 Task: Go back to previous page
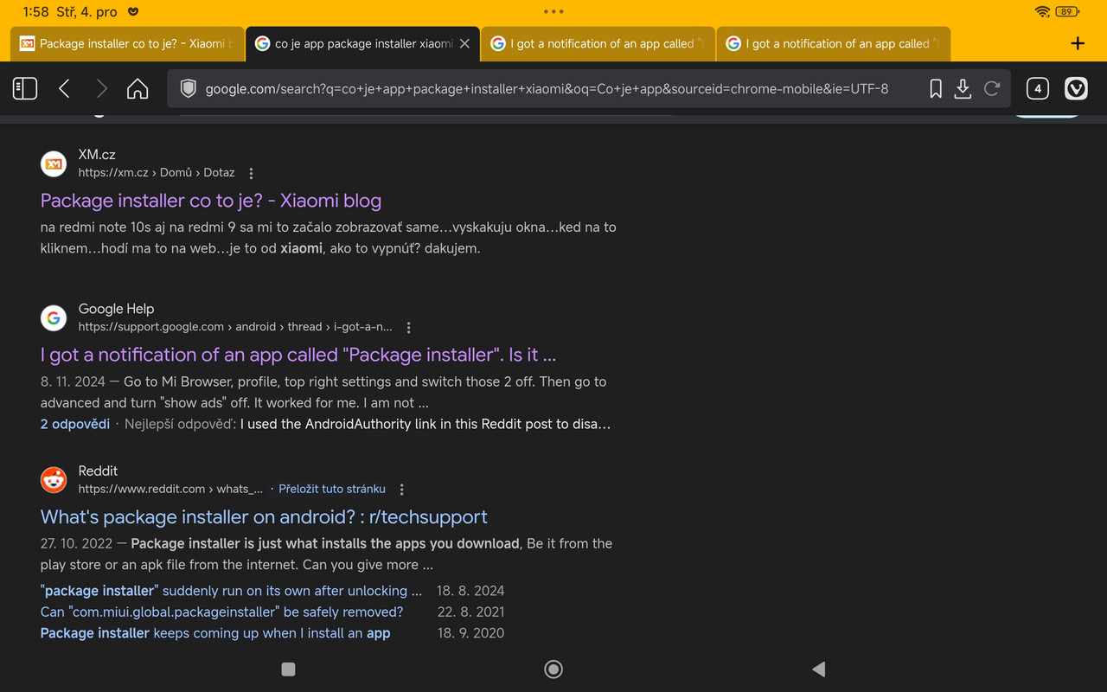64,88
